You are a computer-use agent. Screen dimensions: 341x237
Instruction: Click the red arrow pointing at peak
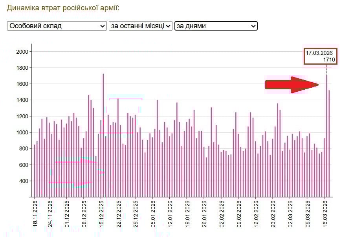coord(291,85)
